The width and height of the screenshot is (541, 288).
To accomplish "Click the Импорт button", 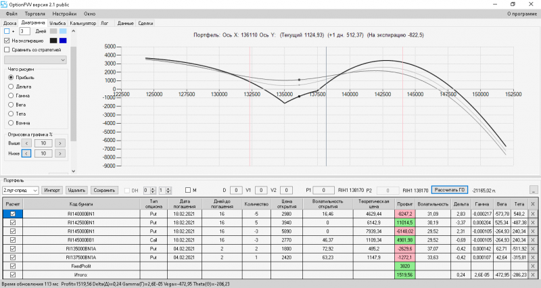I will pyautogui.click(x=52, y=190).
